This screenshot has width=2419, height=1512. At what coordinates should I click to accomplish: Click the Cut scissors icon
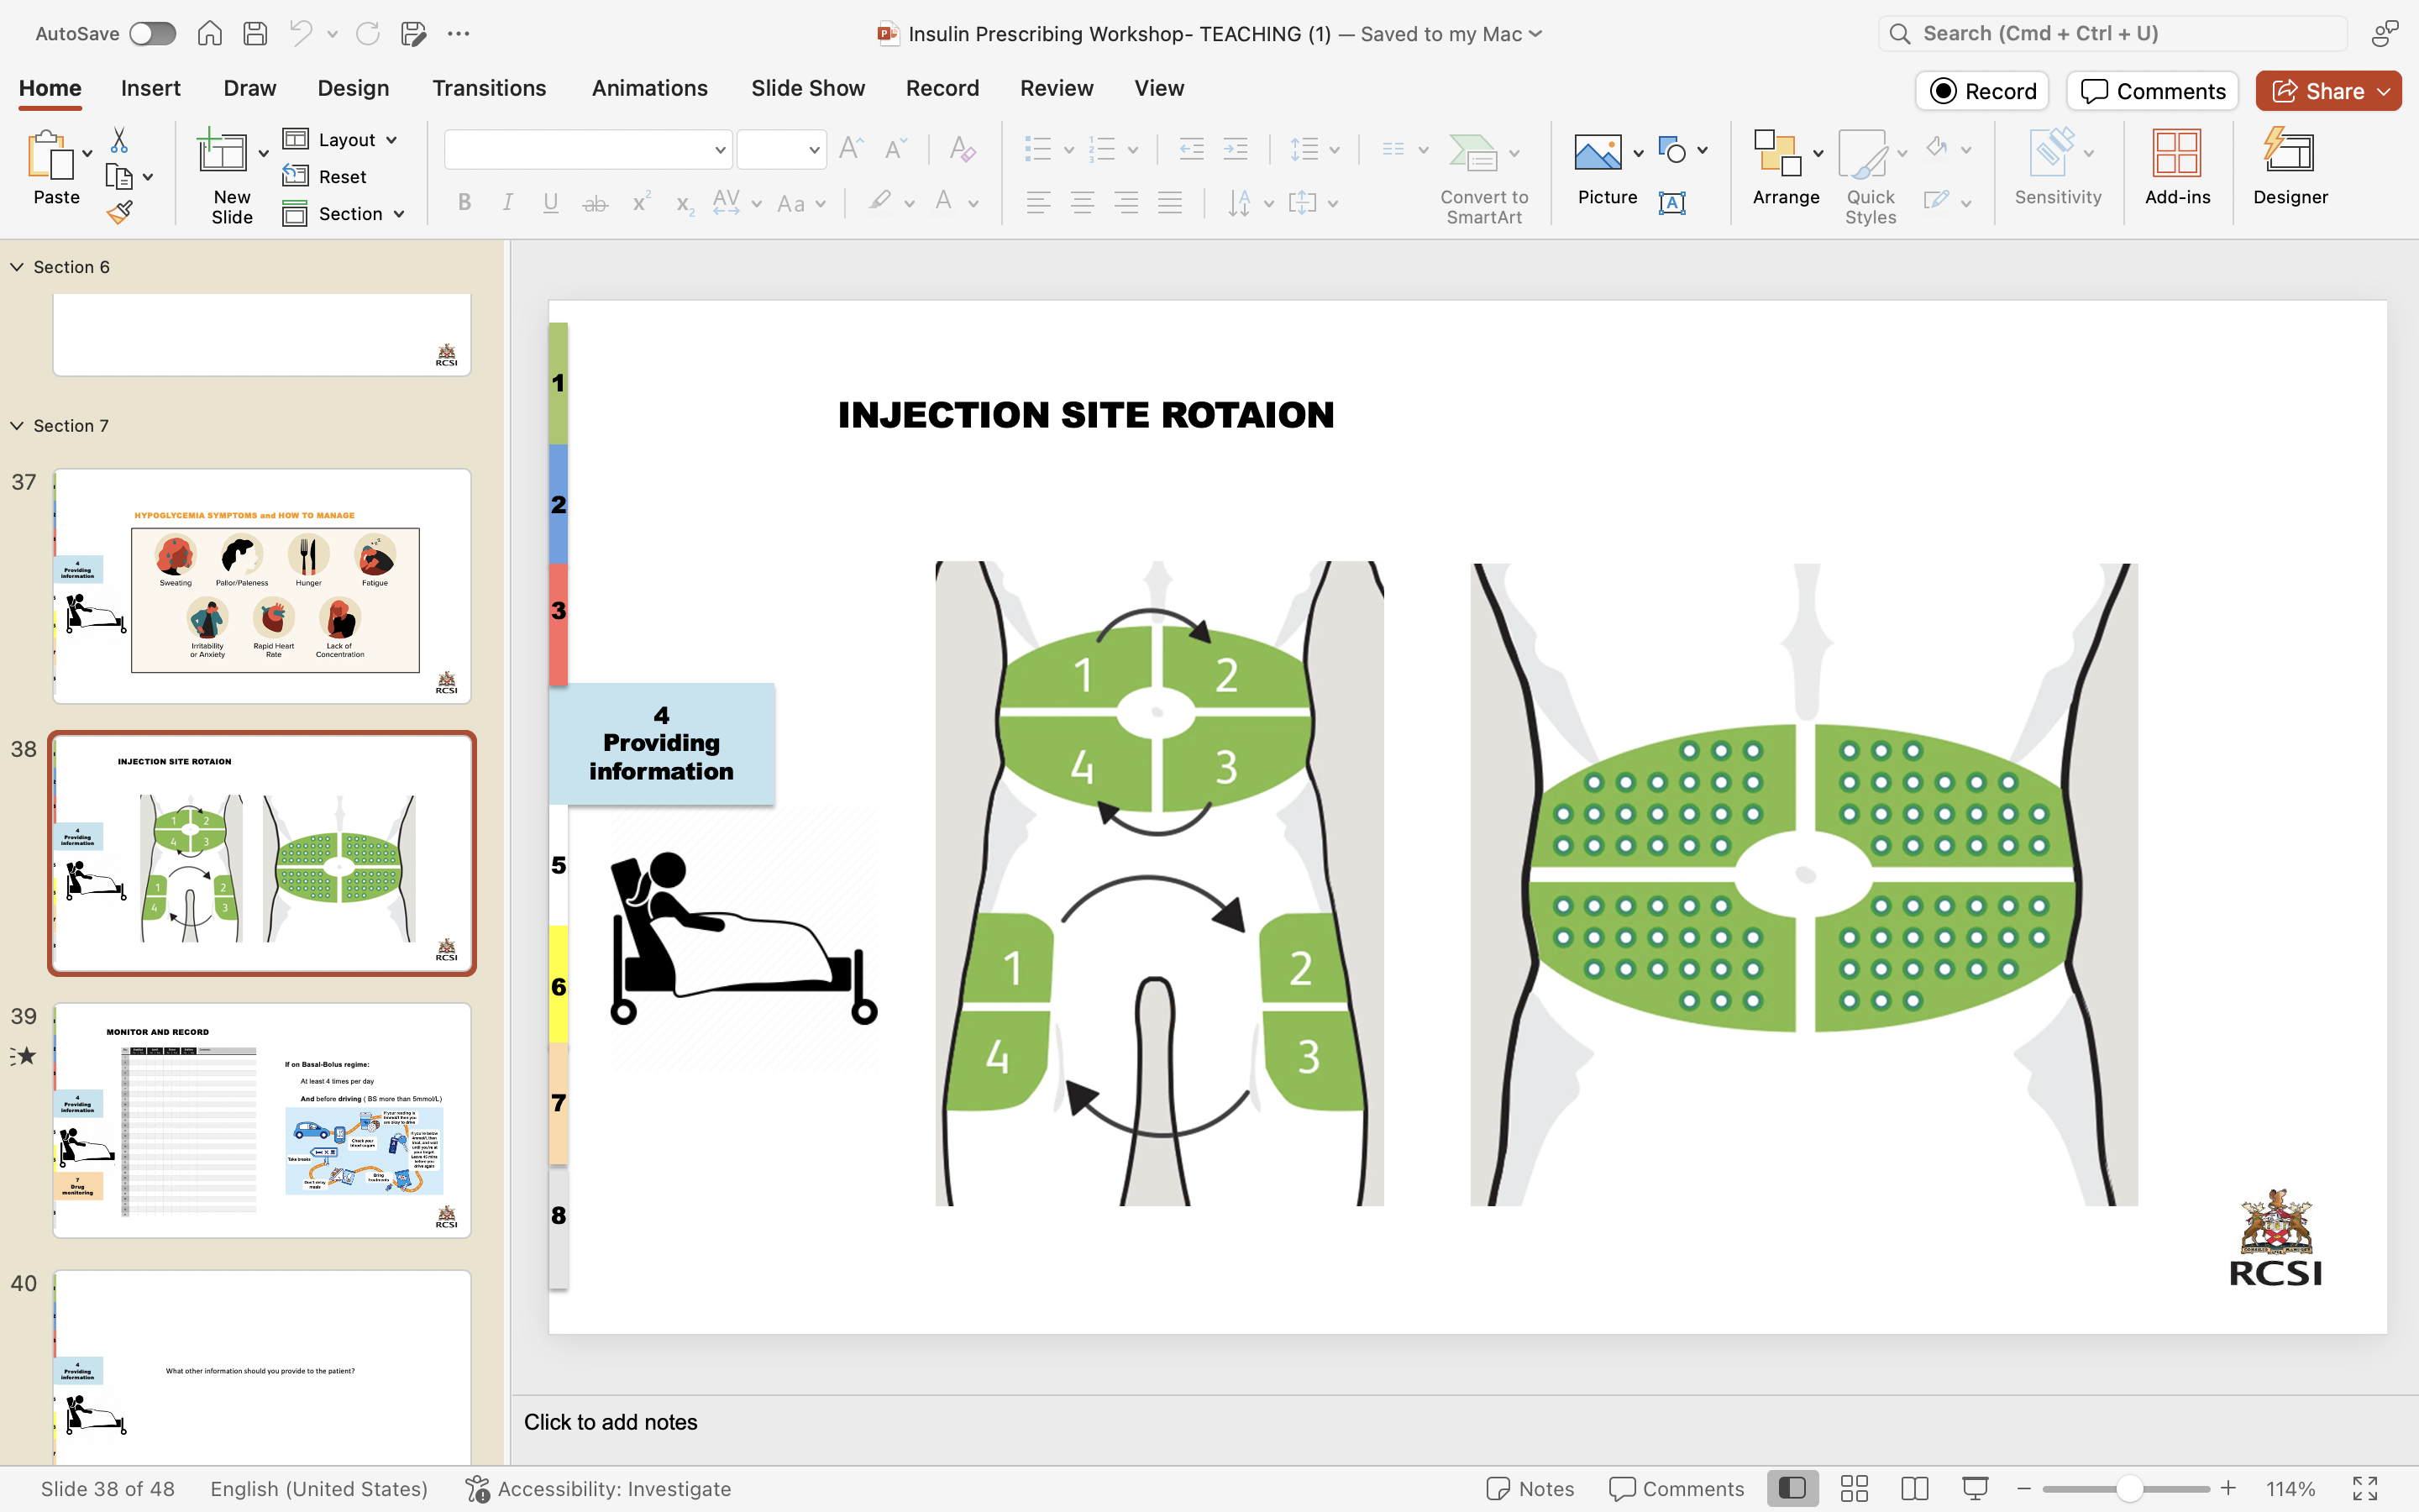pyautogui.click(x=119, y=140)
